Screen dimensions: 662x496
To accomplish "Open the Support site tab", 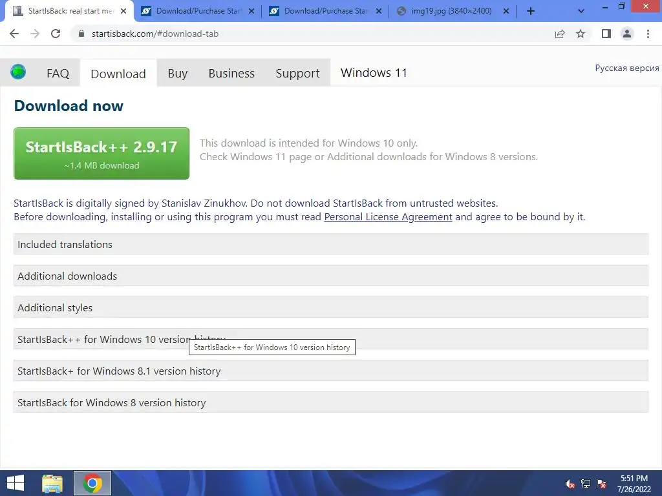I will point(297,74).
